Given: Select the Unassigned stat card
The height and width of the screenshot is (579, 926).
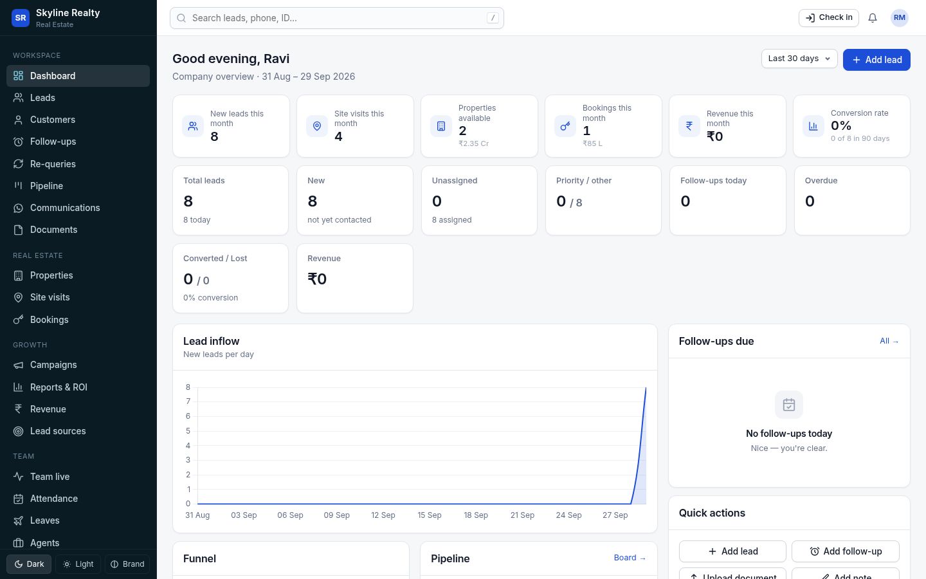Looking at the screenshot, I should (479, 200).
